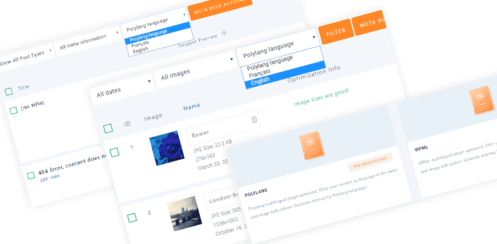Check the (no title) row checkbox

[x=14, y=110]
